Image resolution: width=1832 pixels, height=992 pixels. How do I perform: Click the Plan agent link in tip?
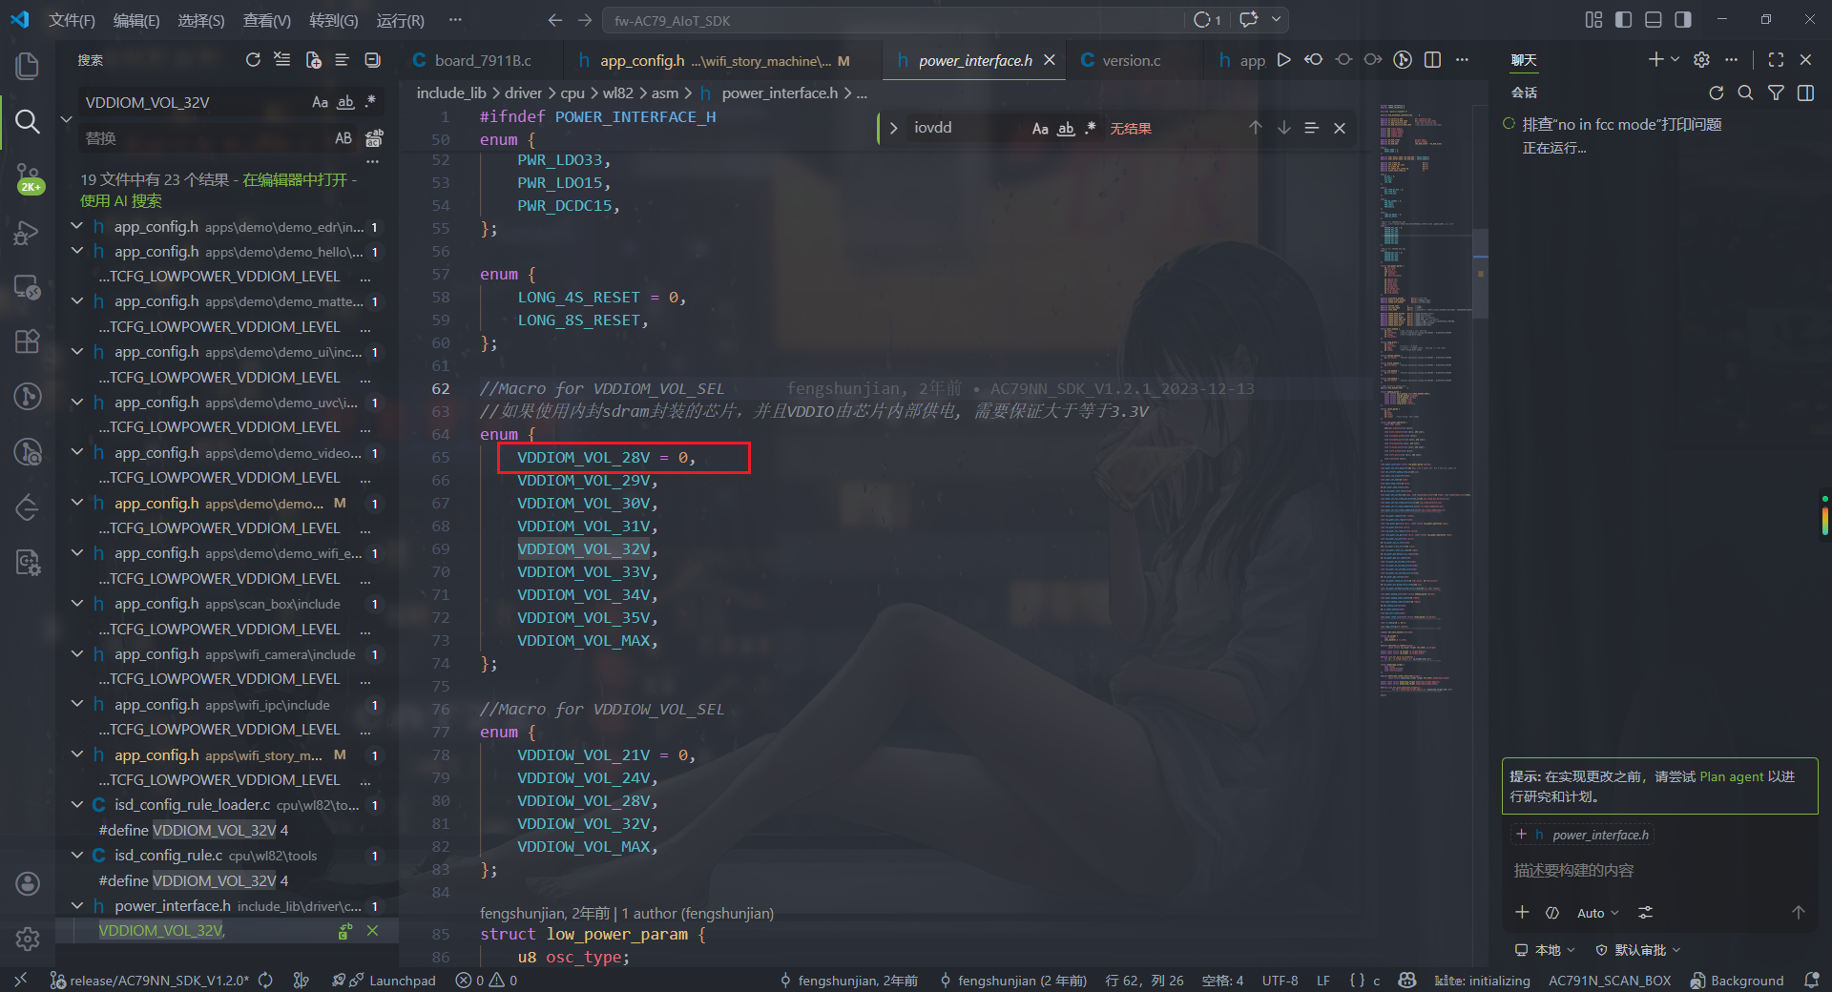(x=1731, y=776)
